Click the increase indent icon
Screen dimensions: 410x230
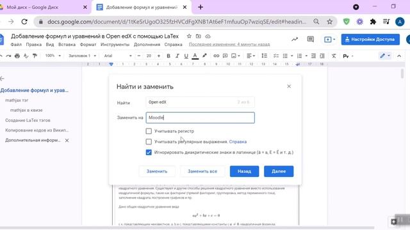pos(322,56)
